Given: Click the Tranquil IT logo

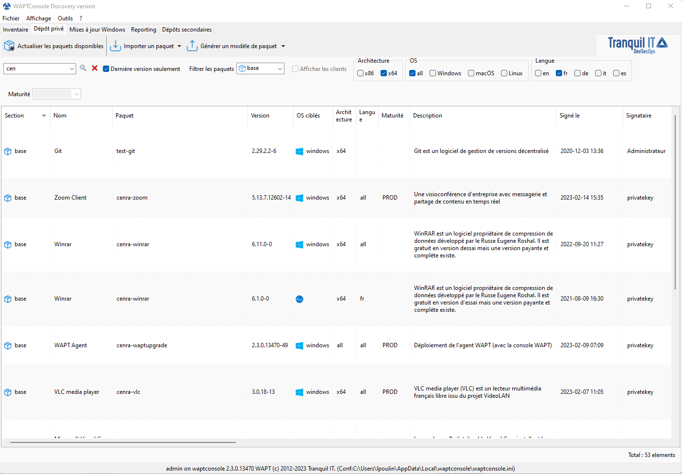Looking at the screenshot, I should [638, 45].
